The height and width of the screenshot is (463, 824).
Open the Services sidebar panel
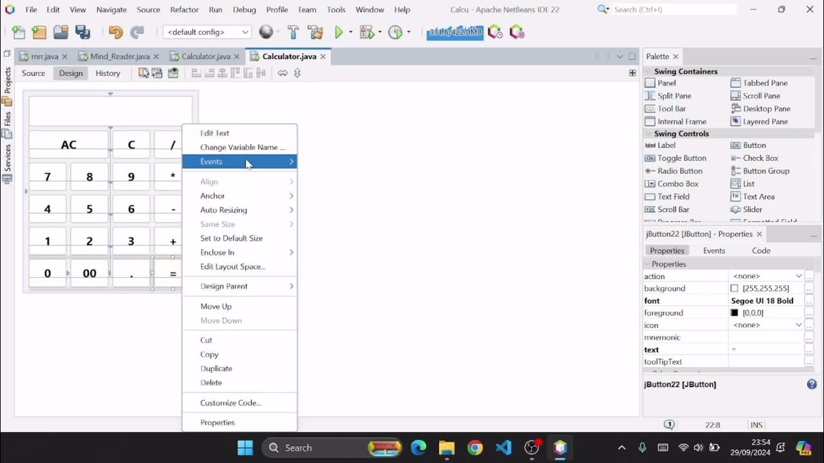tap(8, 164)
